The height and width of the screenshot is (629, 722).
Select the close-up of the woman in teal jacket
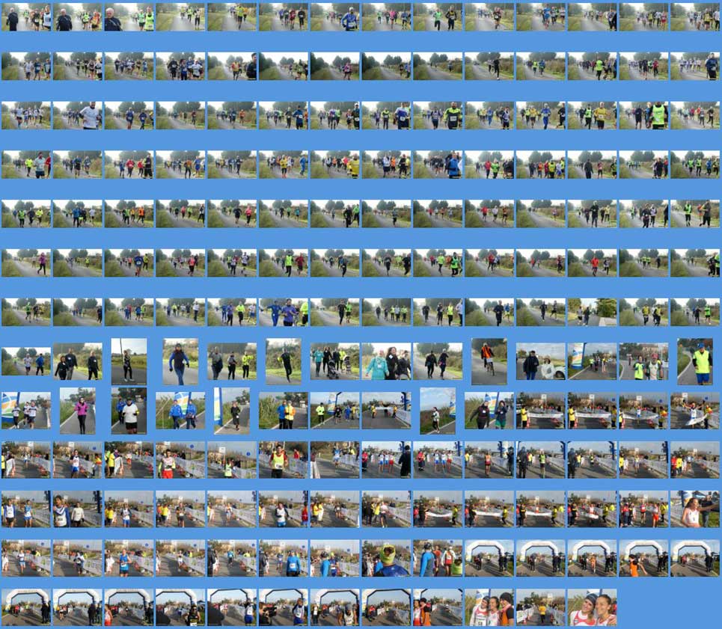[x=386, y=361]
